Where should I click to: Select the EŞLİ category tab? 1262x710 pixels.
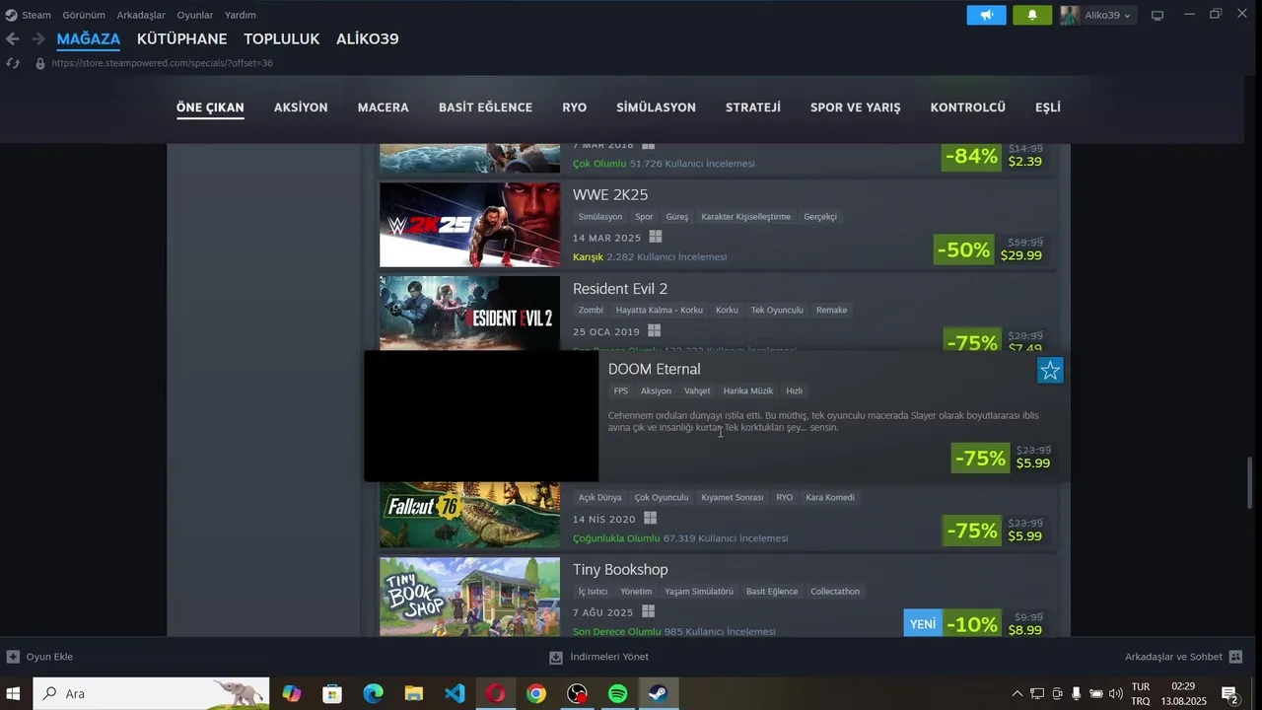1047,107
